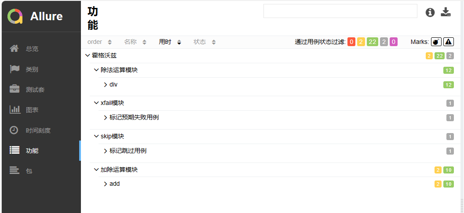Collapse the xfail模块 node
The width and height of the screenshot is (464, 213).
(96, 103)
